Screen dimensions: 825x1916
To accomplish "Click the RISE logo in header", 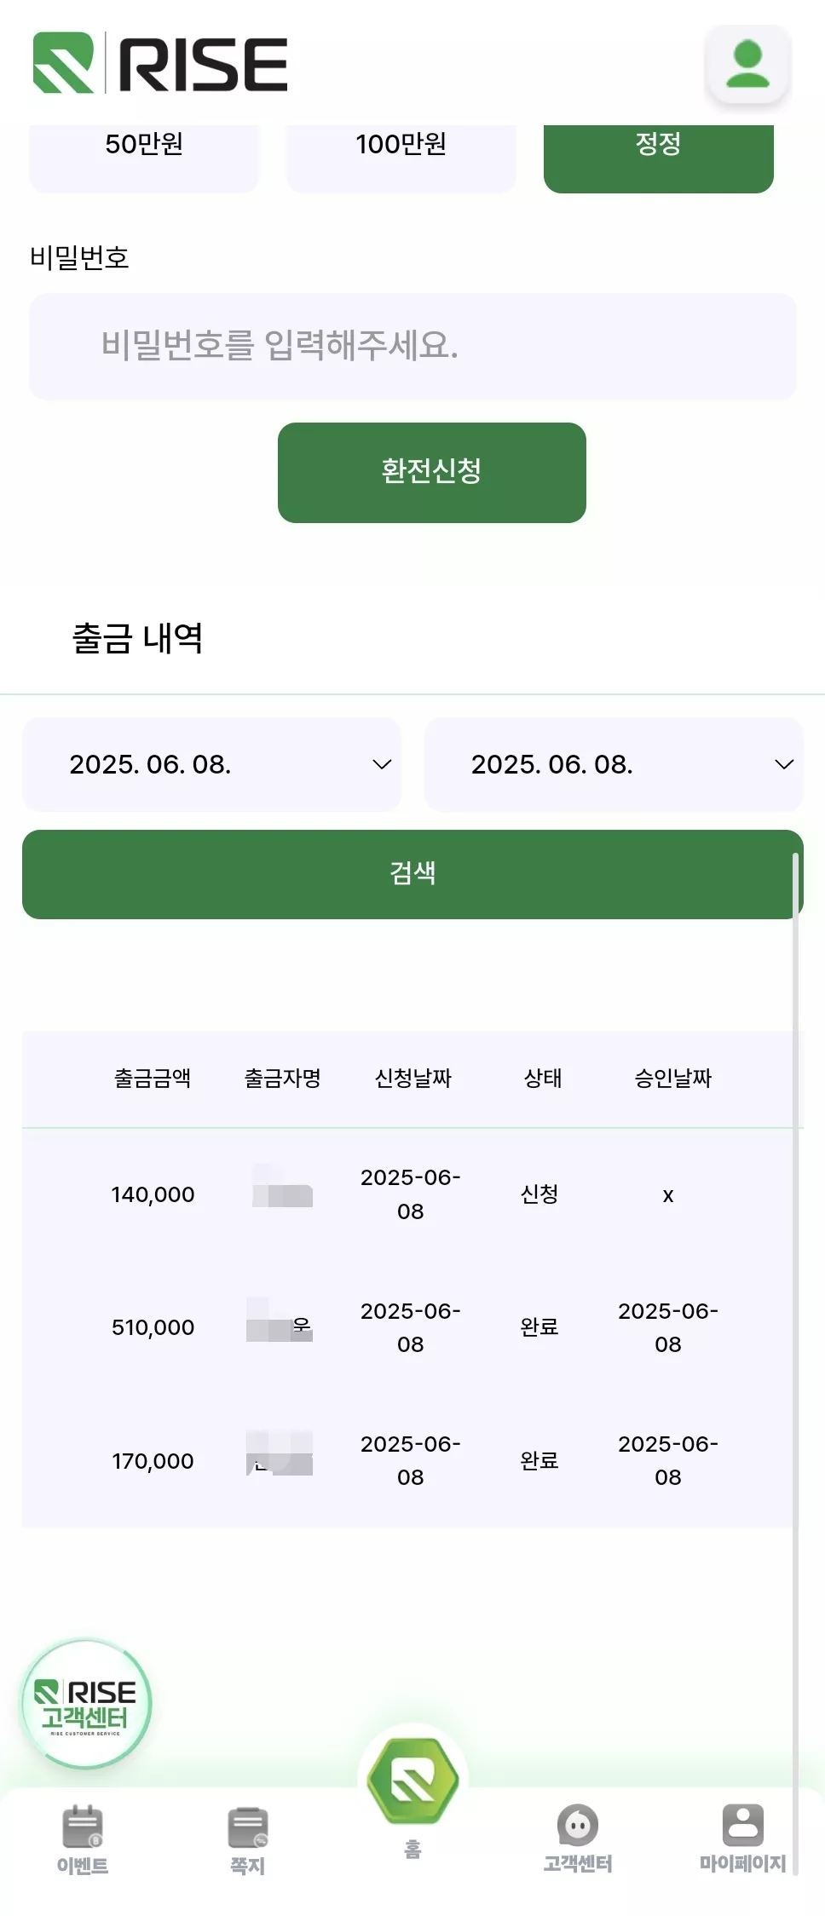I will [x=160, y=63].
